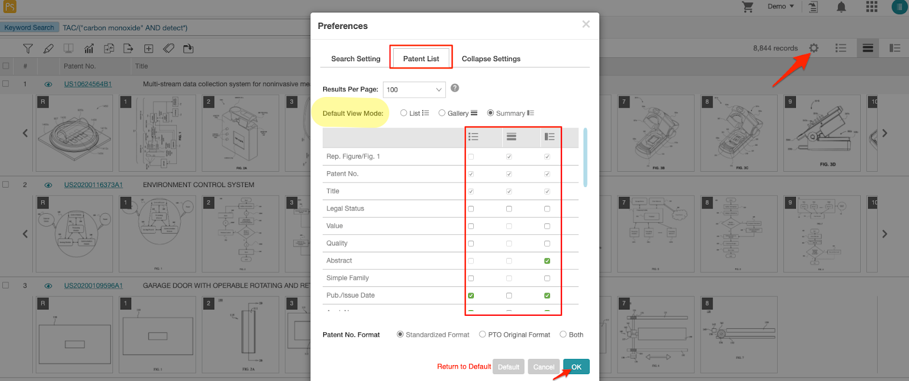
Task: Click the preferences list scrollbar
Action: coord(585,158)
